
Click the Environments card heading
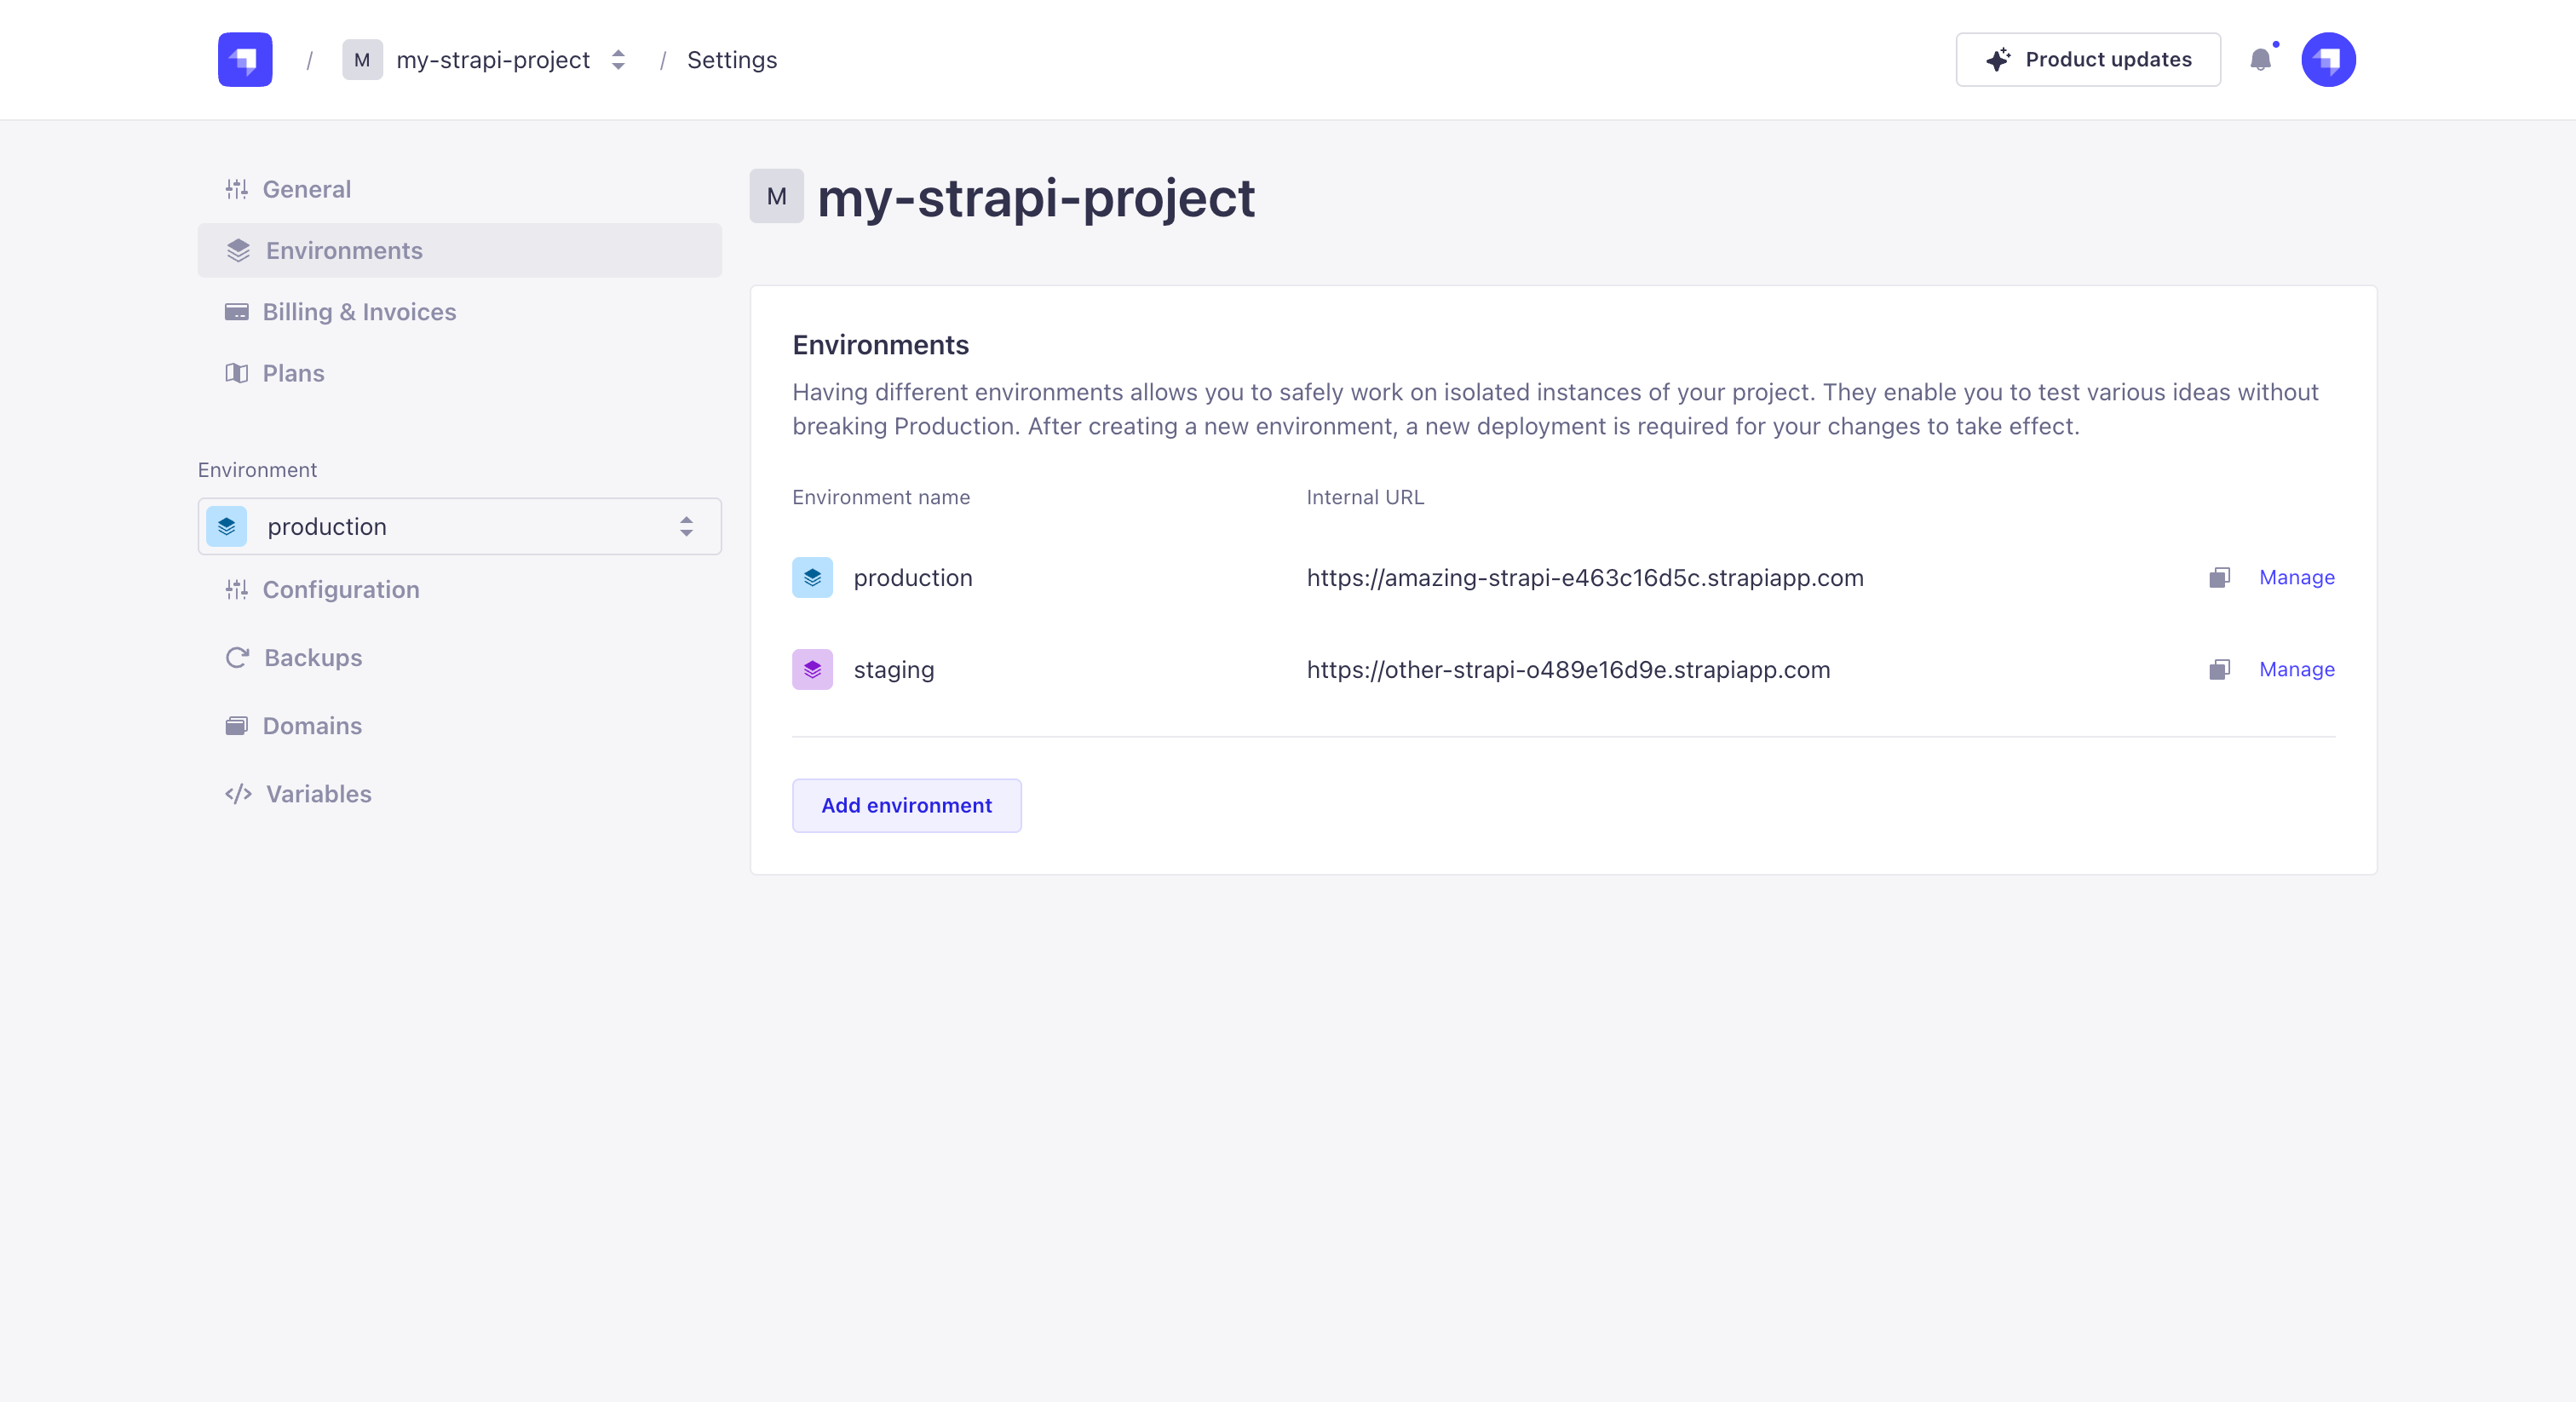tap(880, 345)
